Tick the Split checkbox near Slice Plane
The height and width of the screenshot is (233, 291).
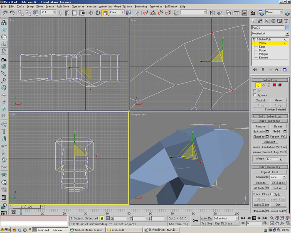coord(272,194)
